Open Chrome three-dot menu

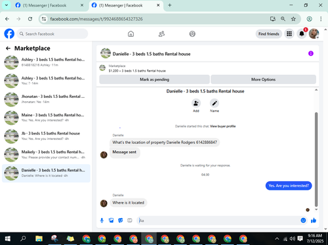321,19
